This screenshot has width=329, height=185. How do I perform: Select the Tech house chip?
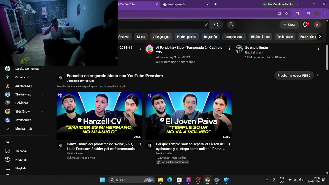coord(285,37)
